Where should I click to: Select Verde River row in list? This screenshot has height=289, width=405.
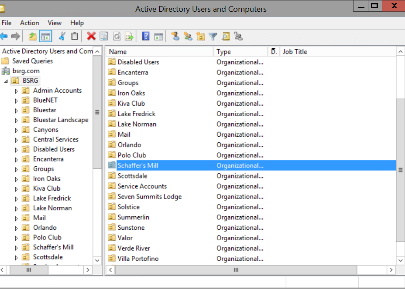[251, 248]
